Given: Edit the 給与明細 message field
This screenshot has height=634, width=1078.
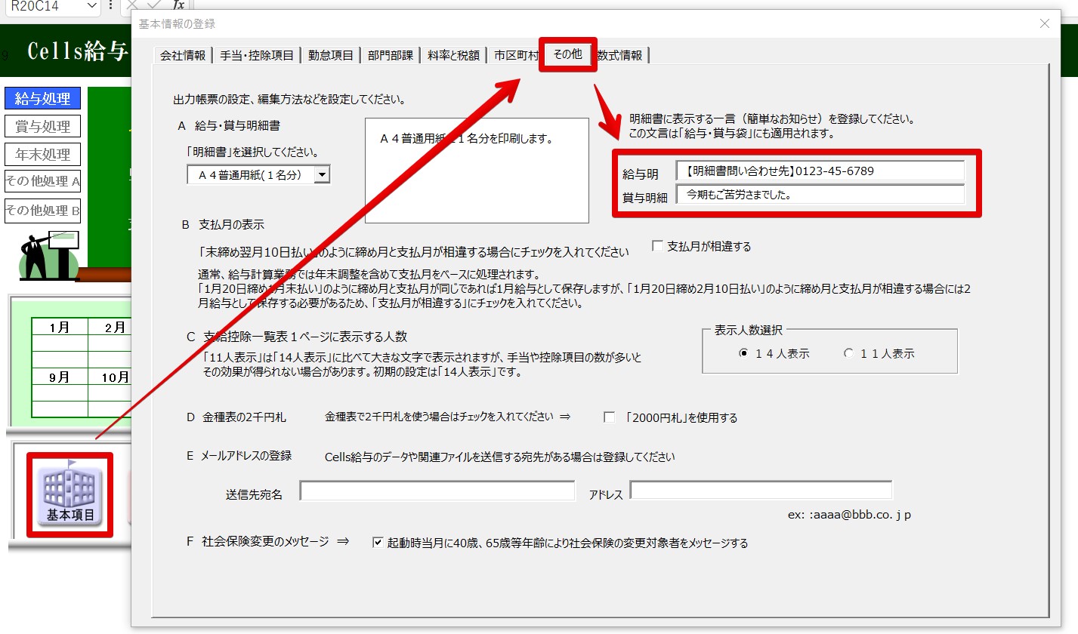Looking at the screenshot, I should tap(820, 171).
